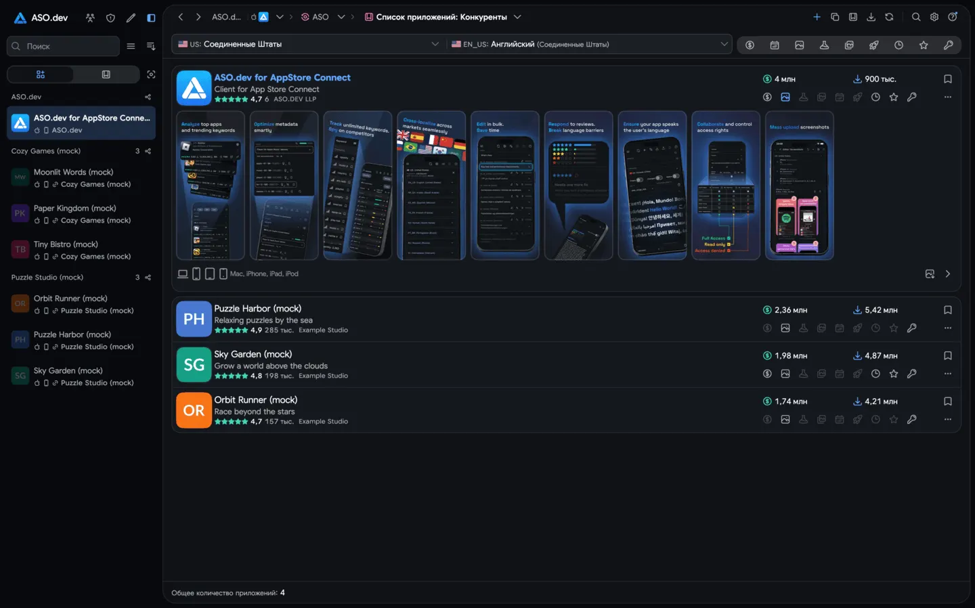
Task: Click the blue plus add icon
Action: 817,17
